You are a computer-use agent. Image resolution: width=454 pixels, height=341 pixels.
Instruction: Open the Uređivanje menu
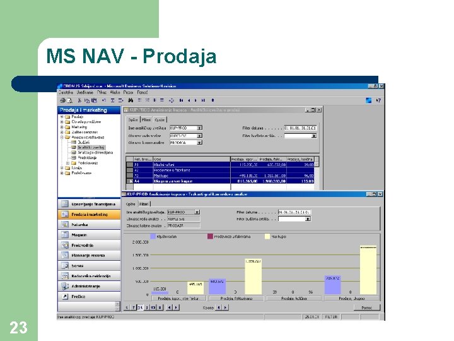[85, 92]
